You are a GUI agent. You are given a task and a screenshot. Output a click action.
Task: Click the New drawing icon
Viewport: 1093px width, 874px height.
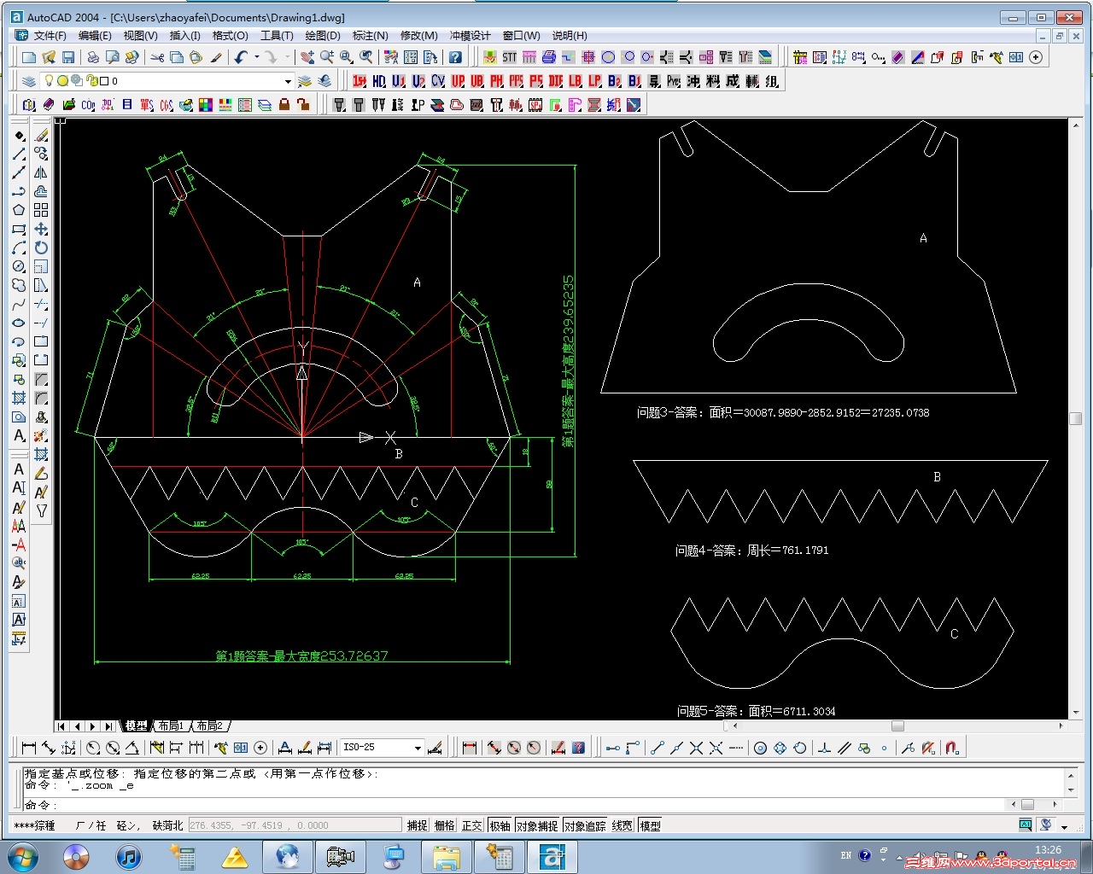coord(29,57)
